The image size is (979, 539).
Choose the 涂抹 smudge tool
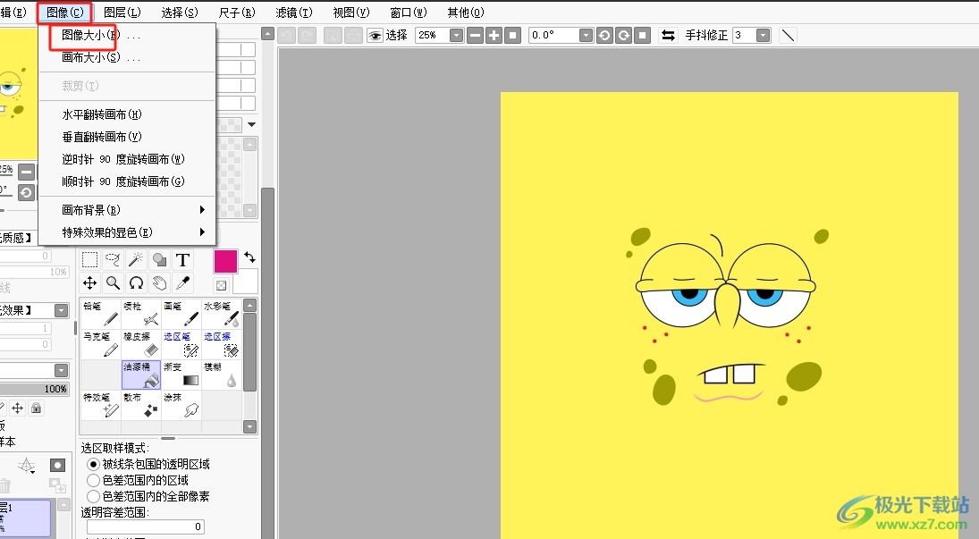(181, 405)
